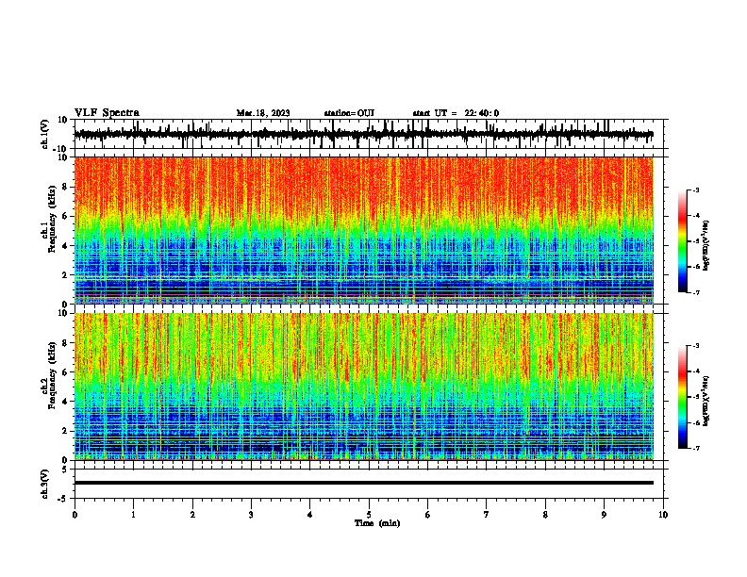This screenshot has height=577, width=747.
Task: Click the time axis tick label "9"
Action: click(604, 515)
